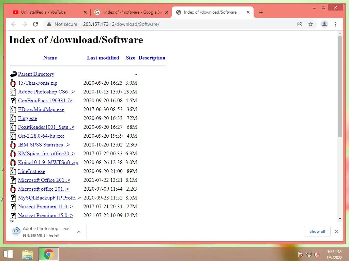
Task: Click binary icon beside FoxitReader1001
Action: [13, 127]
